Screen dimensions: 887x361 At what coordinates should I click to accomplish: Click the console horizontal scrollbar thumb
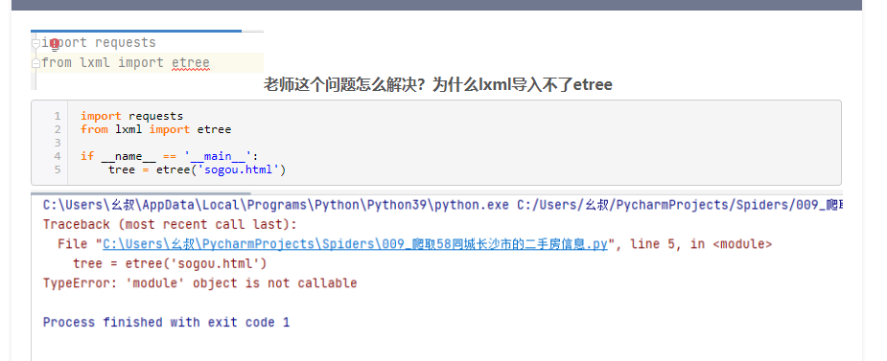[x=140, y=193]
